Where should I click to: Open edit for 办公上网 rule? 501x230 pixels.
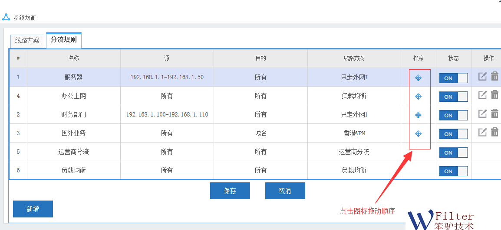pos(482,95)
